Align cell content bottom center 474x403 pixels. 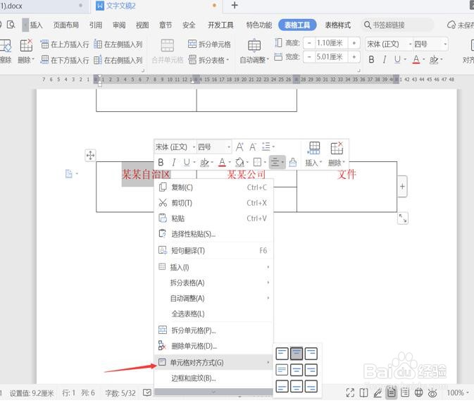coord(297,386)
